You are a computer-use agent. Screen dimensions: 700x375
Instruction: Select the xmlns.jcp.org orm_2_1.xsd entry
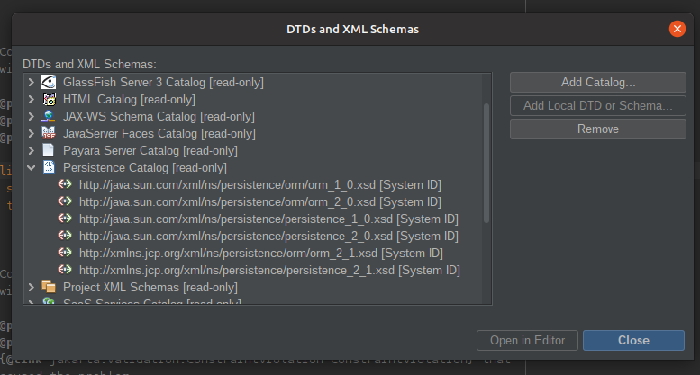(x=260, y=253)
